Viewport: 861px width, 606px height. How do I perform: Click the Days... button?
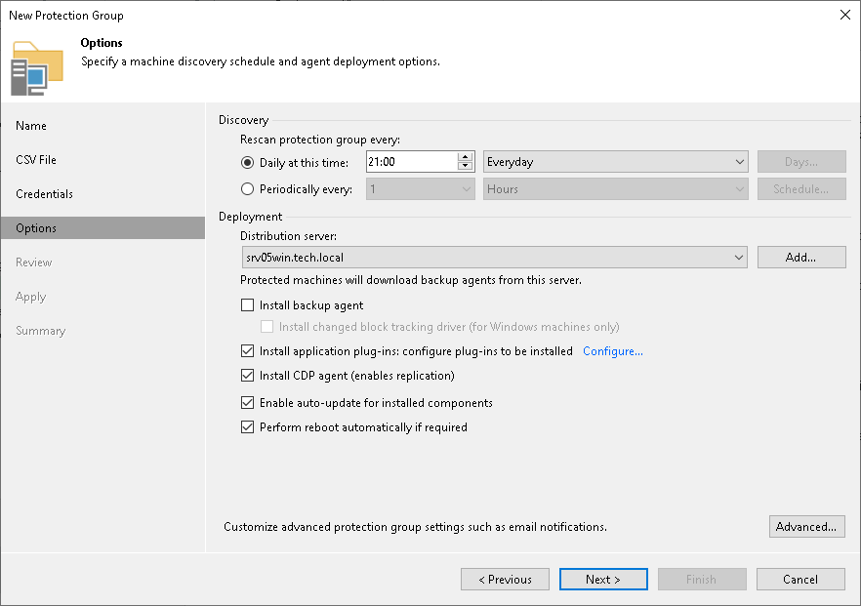pyautogui.click(x=801, y=162)
